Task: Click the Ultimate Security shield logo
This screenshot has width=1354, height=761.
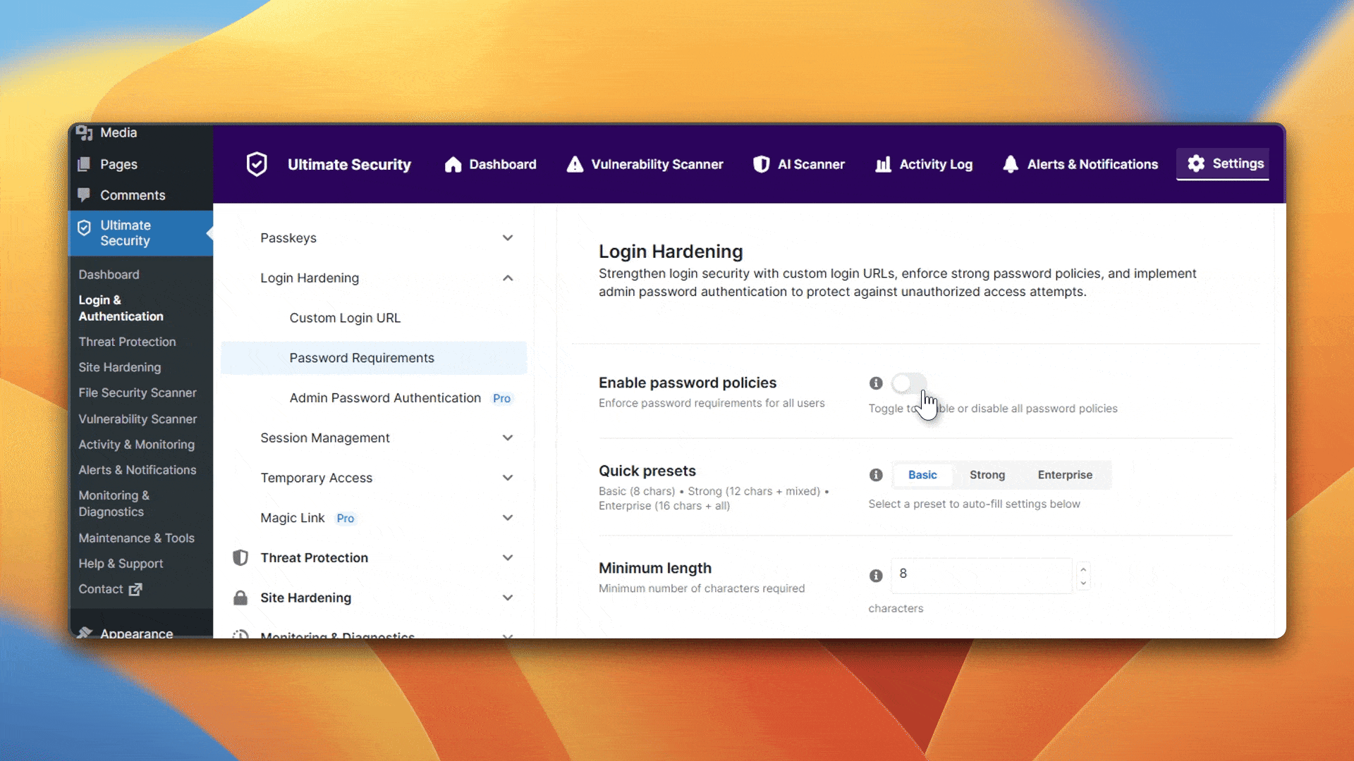Action: point(257,164)
